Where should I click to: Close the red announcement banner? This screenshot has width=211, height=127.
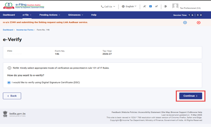[199, 22]
